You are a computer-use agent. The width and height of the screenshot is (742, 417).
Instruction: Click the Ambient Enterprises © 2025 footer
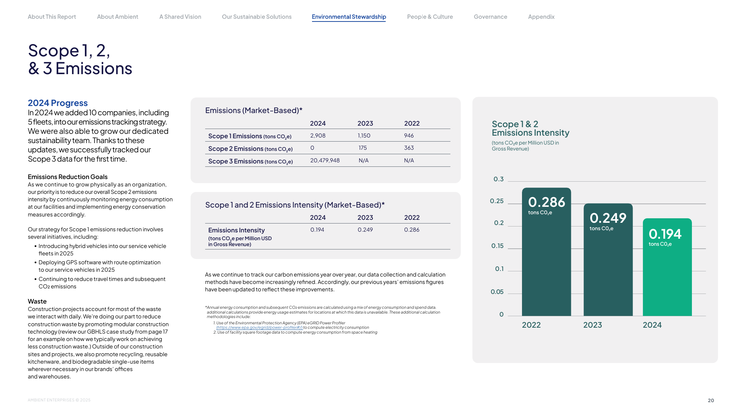[59, 400]
